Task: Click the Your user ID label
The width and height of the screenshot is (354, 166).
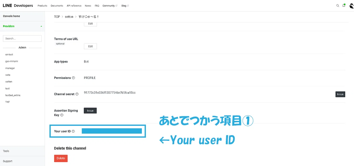Action: 63,131
